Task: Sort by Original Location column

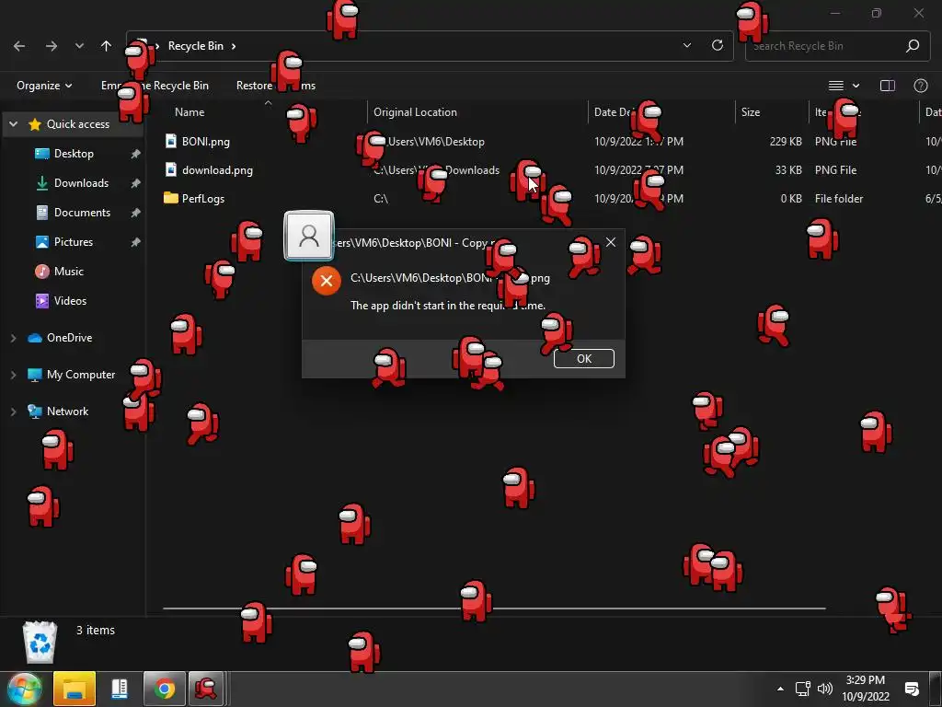Action: 415,111
